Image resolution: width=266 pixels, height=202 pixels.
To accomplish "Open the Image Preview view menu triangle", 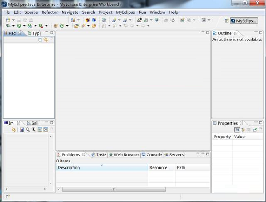I will [51, 129].
